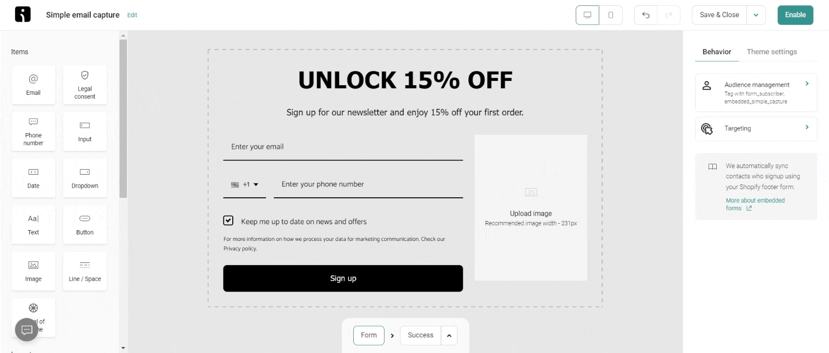Click the Upload image placeholder area
Viewport: 829px width, 353px height.
click(x=530, y=207)
